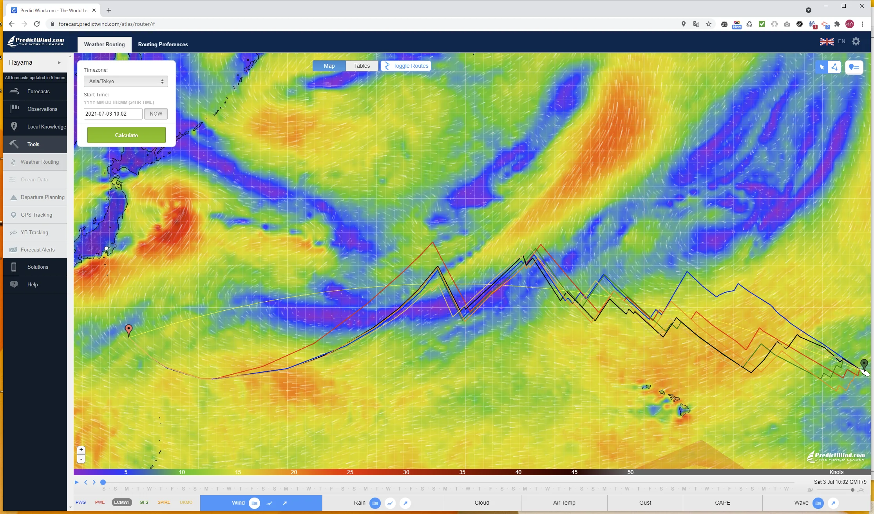Viewport: 874px width, 514px height.
Task: Step forecast back one time step
Action: click(86, 482)
